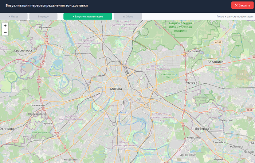
Task: Click the 'Реутов' city label
Action: tap(191, 83)
